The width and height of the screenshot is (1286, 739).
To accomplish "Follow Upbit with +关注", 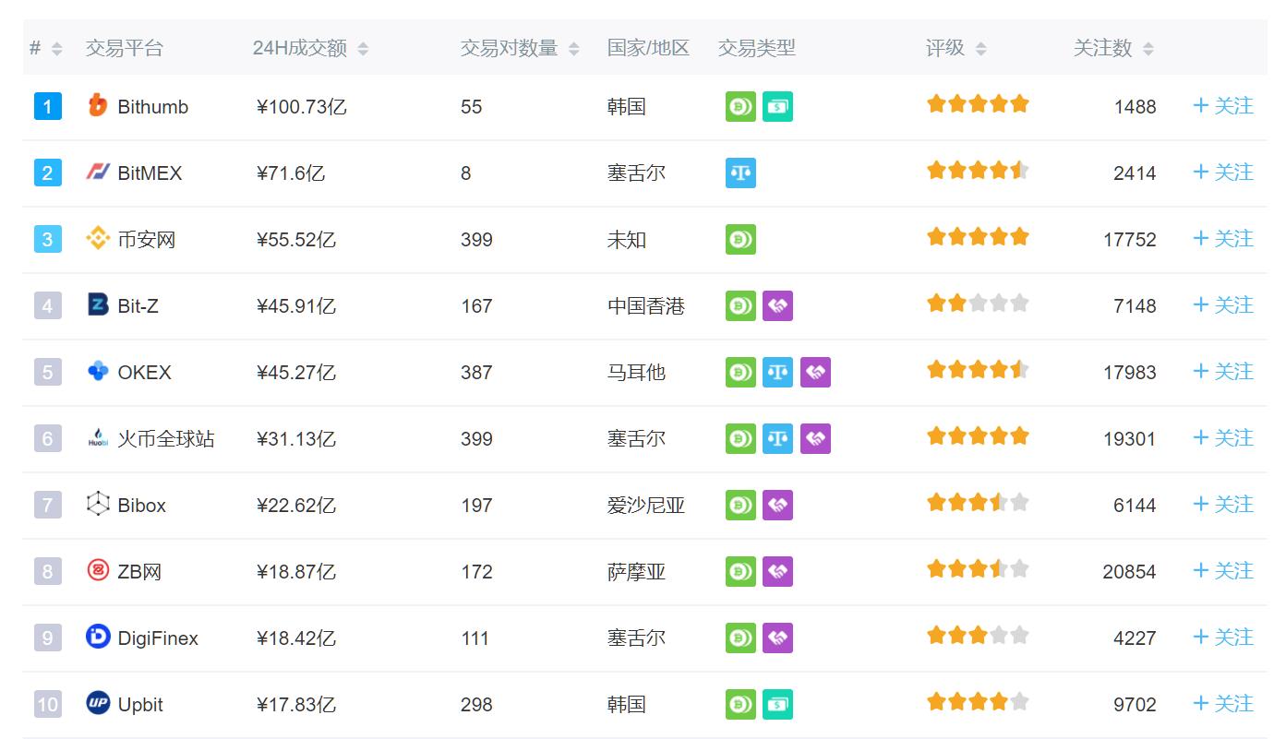I will click(x=1223, y=704).
